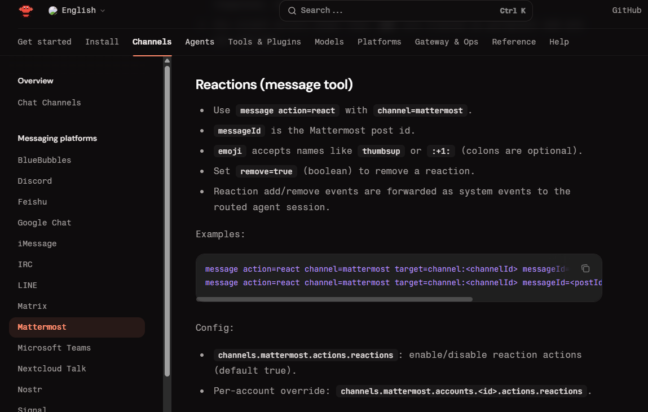Open the BlueBubbles page
This screenshot has height=412, width=648.
click(x=44, y=160)
